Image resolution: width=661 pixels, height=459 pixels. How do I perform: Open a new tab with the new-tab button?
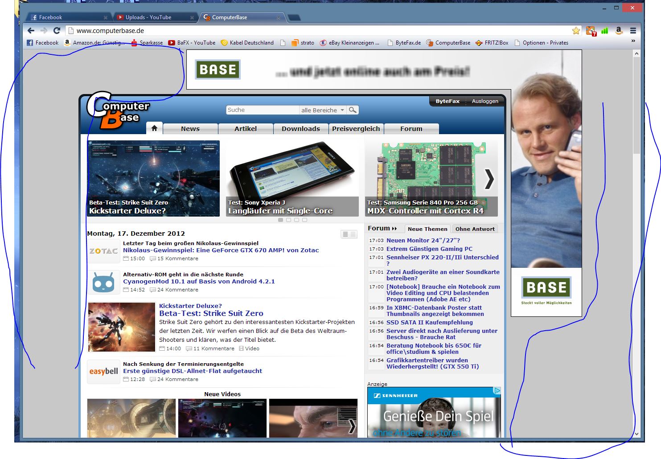294,18
